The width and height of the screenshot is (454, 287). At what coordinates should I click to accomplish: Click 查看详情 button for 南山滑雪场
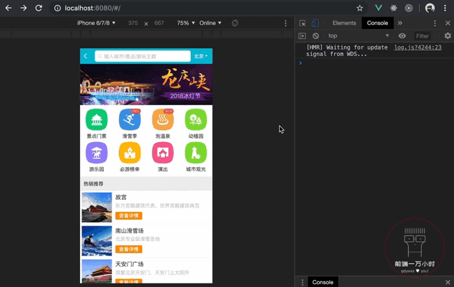coord(129,249)
